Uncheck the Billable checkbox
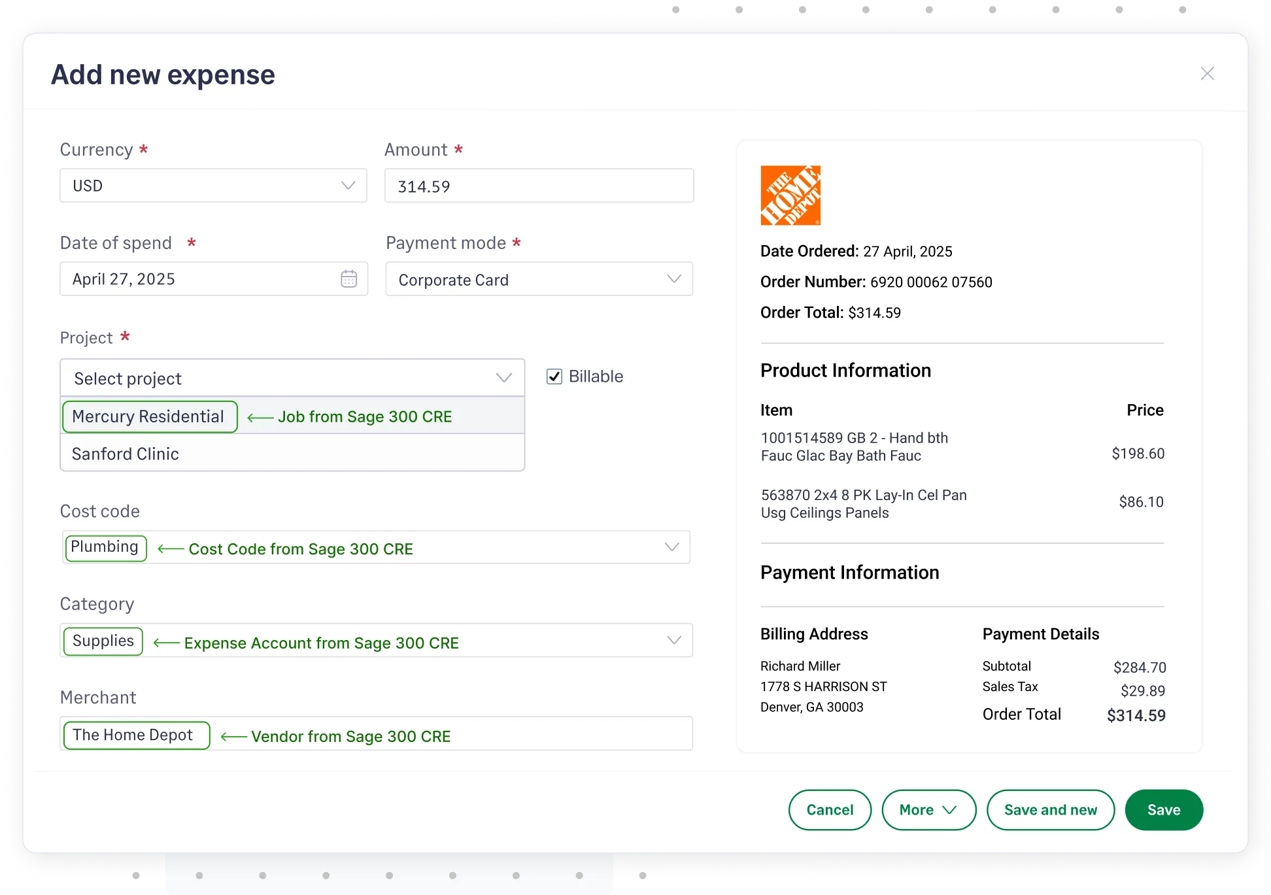The image size is (1271, 895). [554, 376]
